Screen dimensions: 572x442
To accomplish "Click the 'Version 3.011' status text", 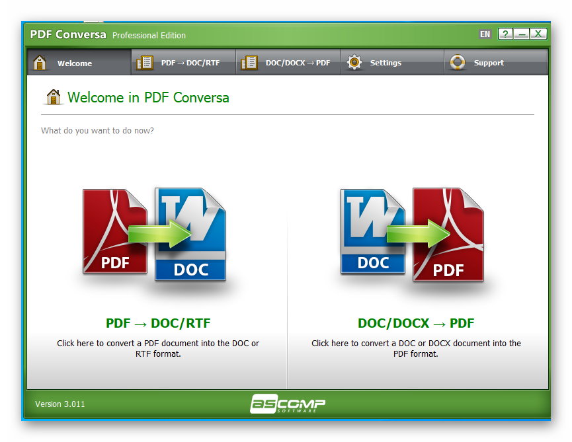I will coord(60,404).
